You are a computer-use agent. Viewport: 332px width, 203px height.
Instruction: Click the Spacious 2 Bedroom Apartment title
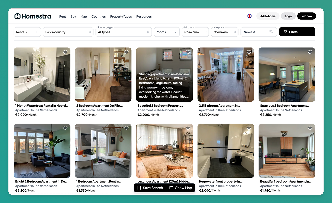coord(285,106)
